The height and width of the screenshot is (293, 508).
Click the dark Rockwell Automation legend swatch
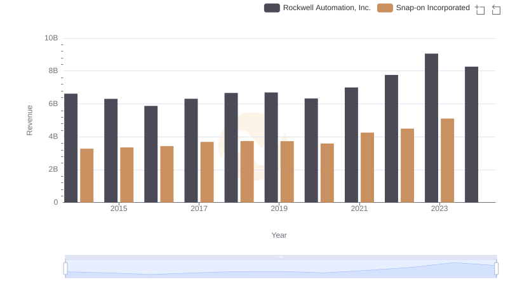[x=272, y=8]
